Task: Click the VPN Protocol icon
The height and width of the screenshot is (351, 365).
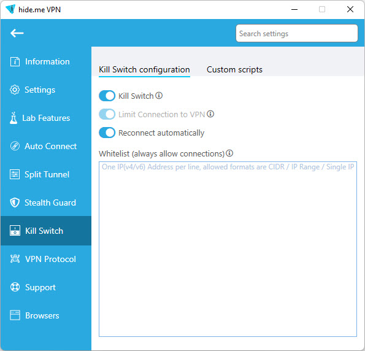Action: pyautogui.click(x=15, y=259)
